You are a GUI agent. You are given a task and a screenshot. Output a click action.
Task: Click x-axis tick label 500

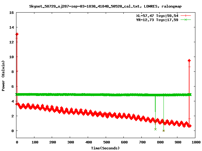[x=107, y=142]
